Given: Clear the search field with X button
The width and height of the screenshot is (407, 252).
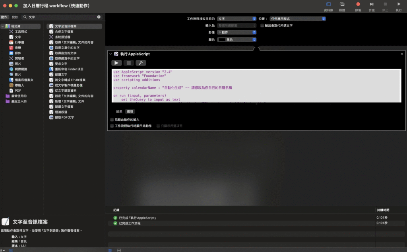Looking at the screenshot, I should pos(99,17).
